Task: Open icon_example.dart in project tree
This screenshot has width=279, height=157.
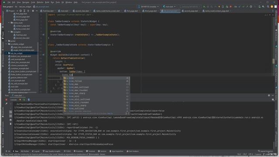Action: (17, 81)
